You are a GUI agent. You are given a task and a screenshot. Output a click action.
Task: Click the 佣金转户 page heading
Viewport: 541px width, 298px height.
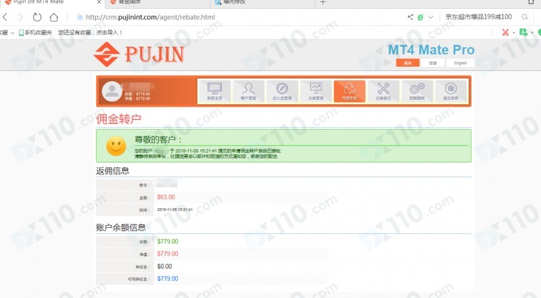119,119
